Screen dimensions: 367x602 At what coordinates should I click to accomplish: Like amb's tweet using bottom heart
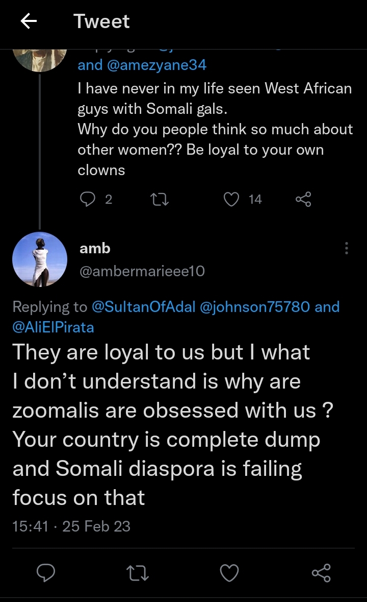pyautogui.click(x=229, y=573)
